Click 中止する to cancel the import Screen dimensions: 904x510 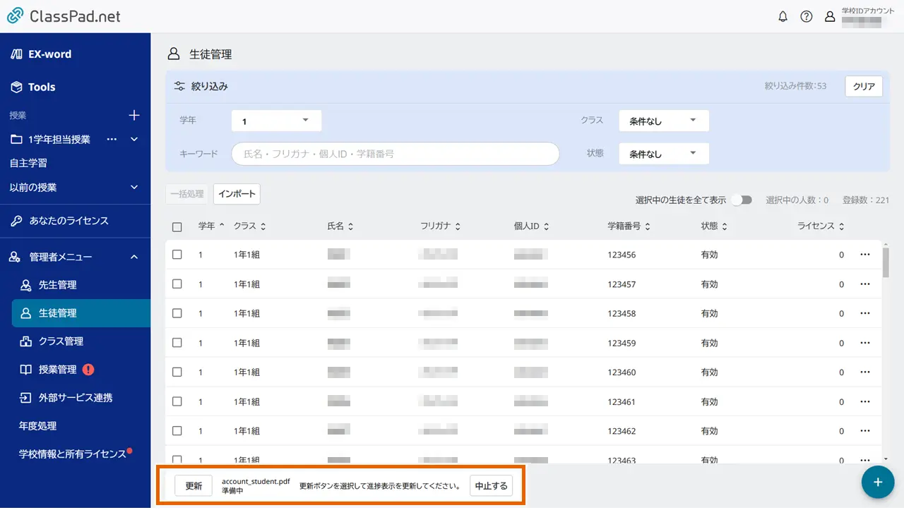[x=491, y=485]
